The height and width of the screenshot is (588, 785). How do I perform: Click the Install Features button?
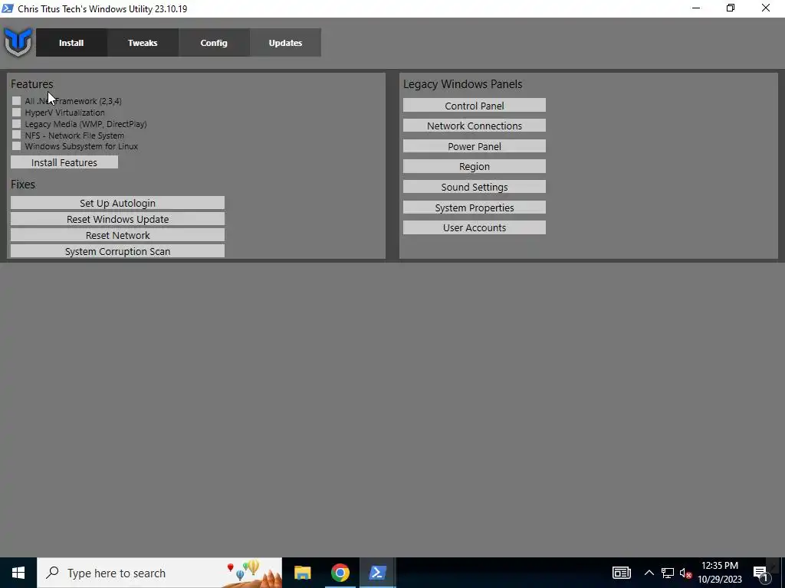(64, 162)
